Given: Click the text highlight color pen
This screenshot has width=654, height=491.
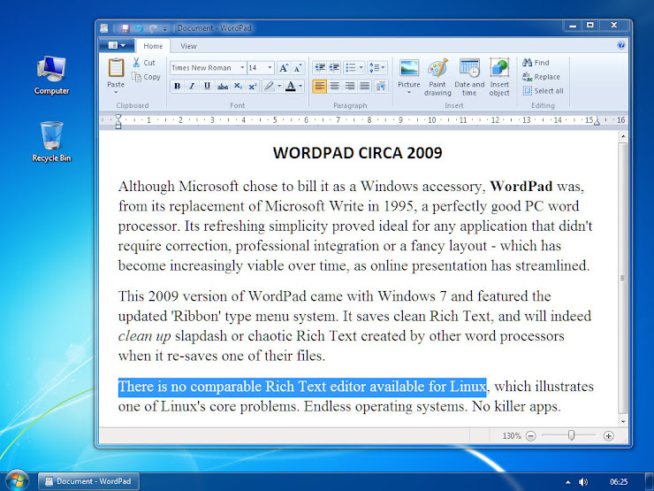Looking at the screenshot, I should pos(270,86).
